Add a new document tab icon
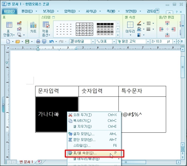The image size is (187, 166). click(x=40, y=162)
